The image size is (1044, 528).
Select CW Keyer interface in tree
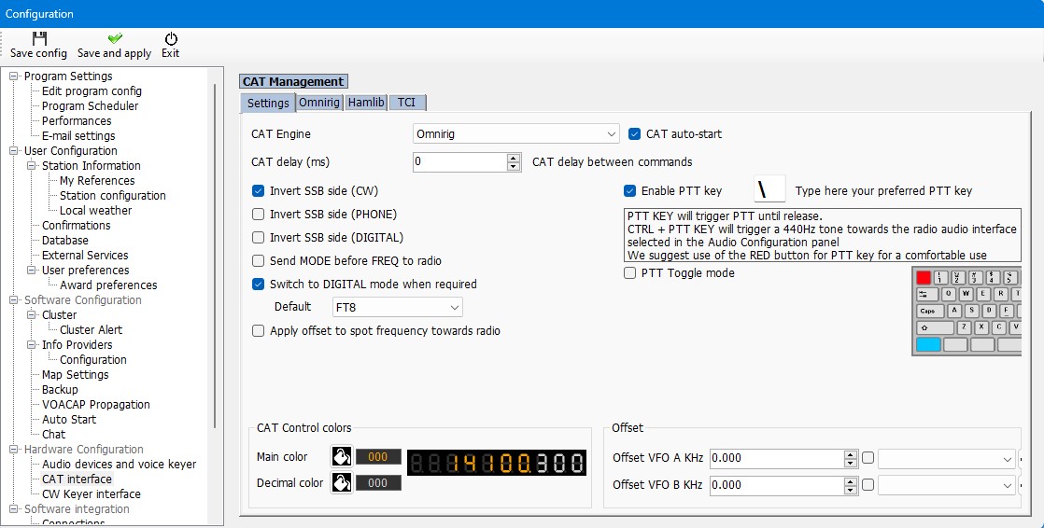tap(92, 494)
